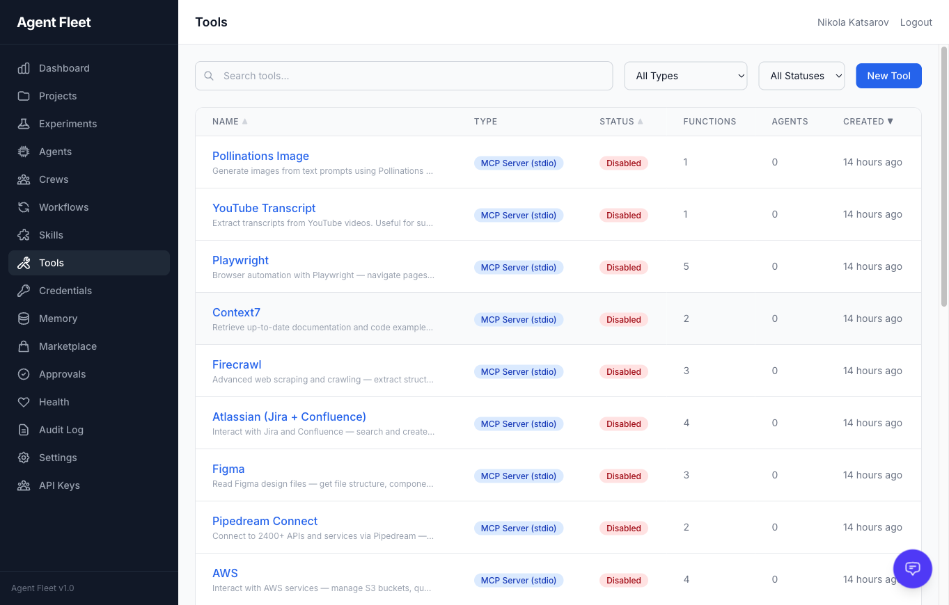This screenshot has height=605, width=949.
Task: Click the Agent Fleet logo title
Action: tap(54, 22)
